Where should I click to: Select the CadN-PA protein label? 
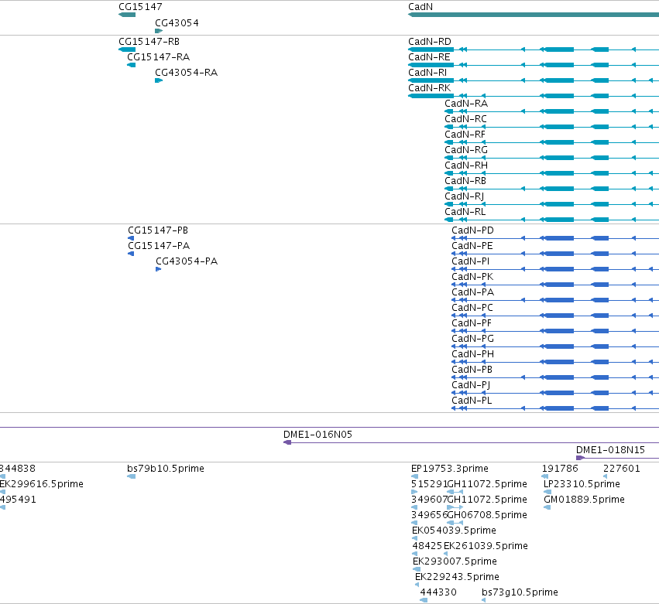pyautogui.click(x=473, y=292)
